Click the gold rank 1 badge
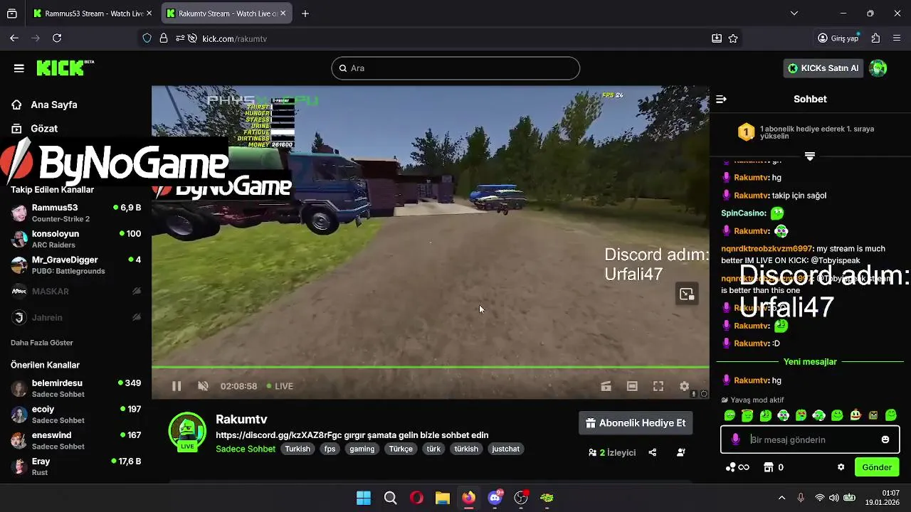 pos(746,132)
